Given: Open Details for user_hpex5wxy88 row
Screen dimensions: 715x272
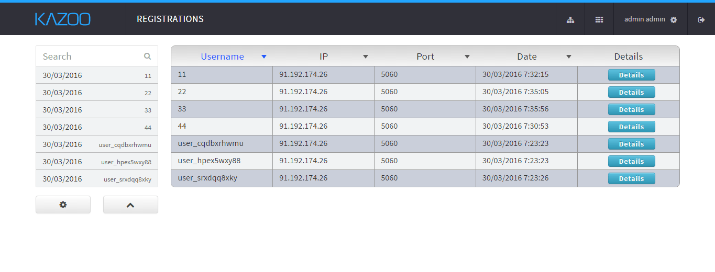Looking at the screenshot, I should 631,161.
